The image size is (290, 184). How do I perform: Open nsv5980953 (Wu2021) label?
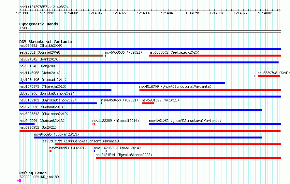point(68,148)
